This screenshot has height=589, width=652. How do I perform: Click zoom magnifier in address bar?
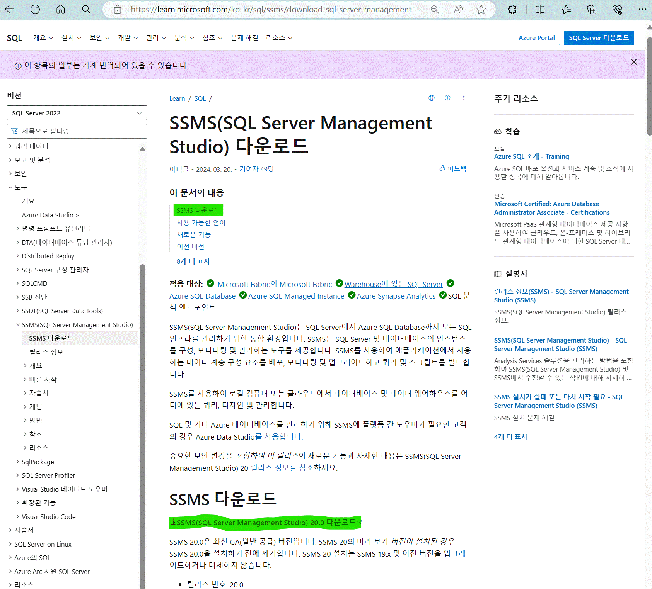click(435, 9)
